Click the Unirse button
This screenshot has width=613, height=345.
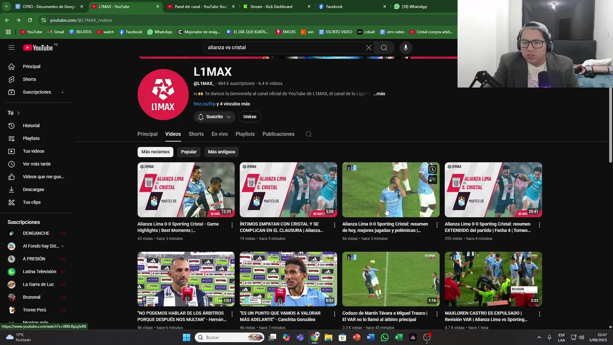coord(250,117)
